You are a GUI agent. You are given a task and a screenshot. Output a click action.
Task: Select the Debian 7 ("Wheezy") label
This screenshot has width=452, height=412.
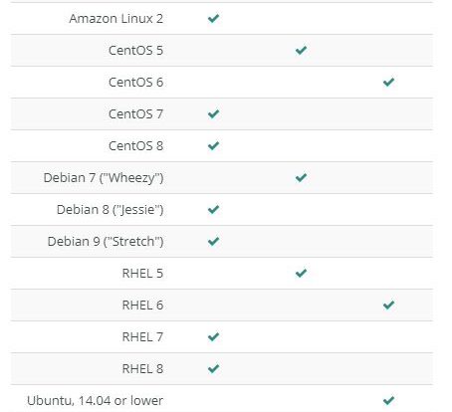pyautogui.click(x=104, y=178)
